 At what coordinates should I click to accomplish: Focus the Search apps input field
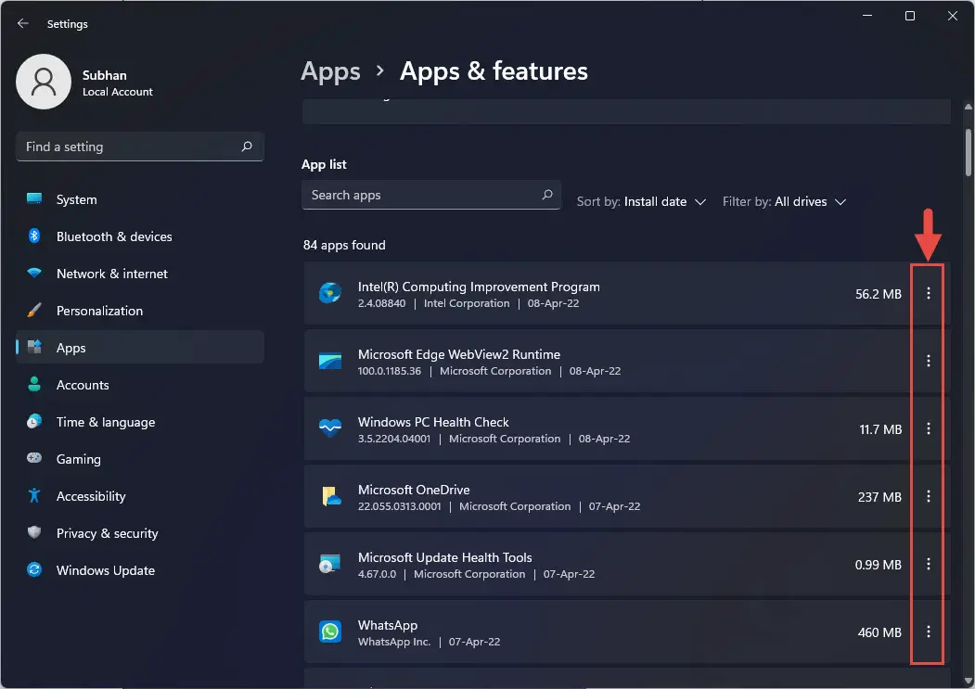point(431,196)
